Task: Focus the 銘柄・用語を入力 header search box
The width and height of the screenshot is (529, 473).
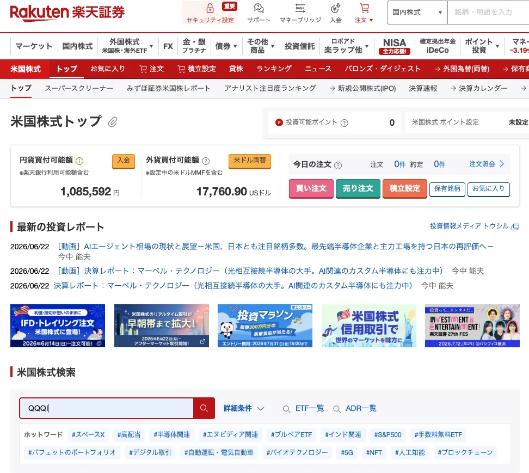Action: (x=488, y=13)
